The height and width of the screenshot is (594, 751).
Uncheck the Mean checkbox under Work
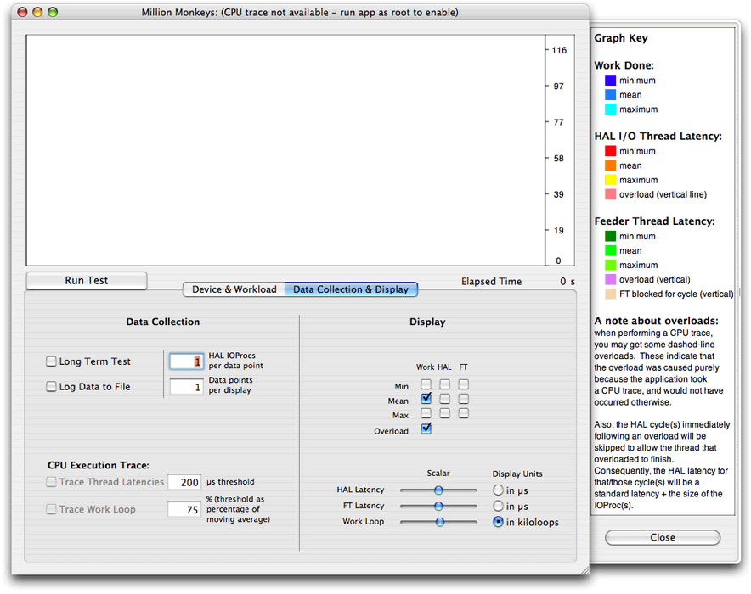(x=426, y=398)
